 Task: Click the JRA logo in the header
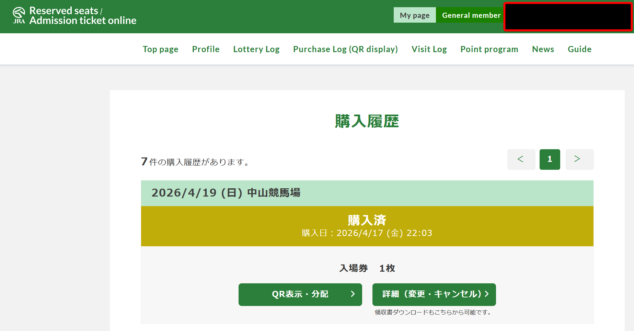19,16
